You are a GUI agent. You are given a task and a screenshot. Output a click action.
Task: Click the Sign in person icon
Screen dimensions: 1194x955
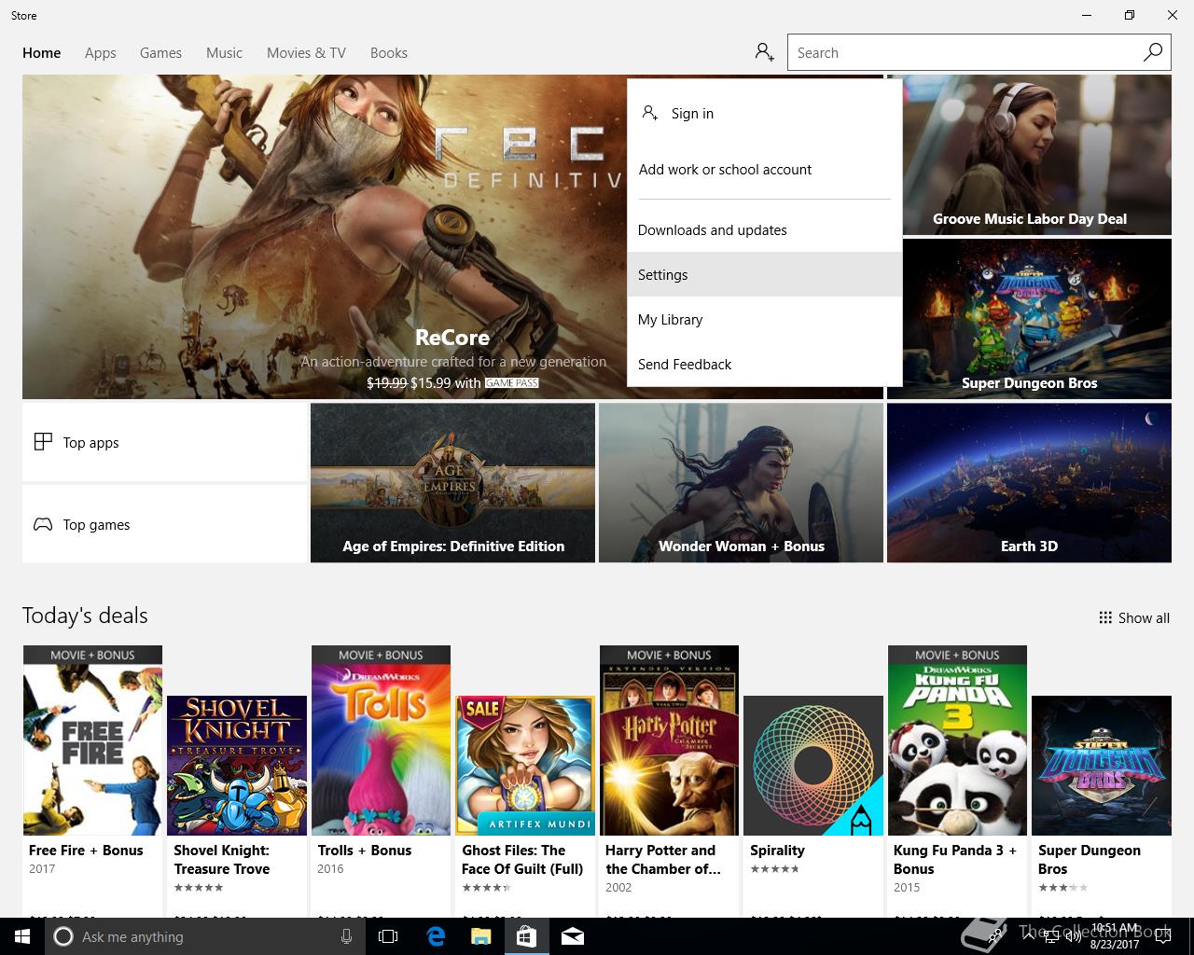click(x=650, y=113)
